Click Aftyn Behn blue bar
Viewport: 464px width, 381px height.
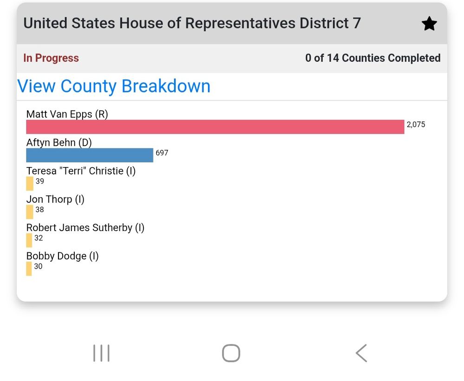(x=90, y=155)
